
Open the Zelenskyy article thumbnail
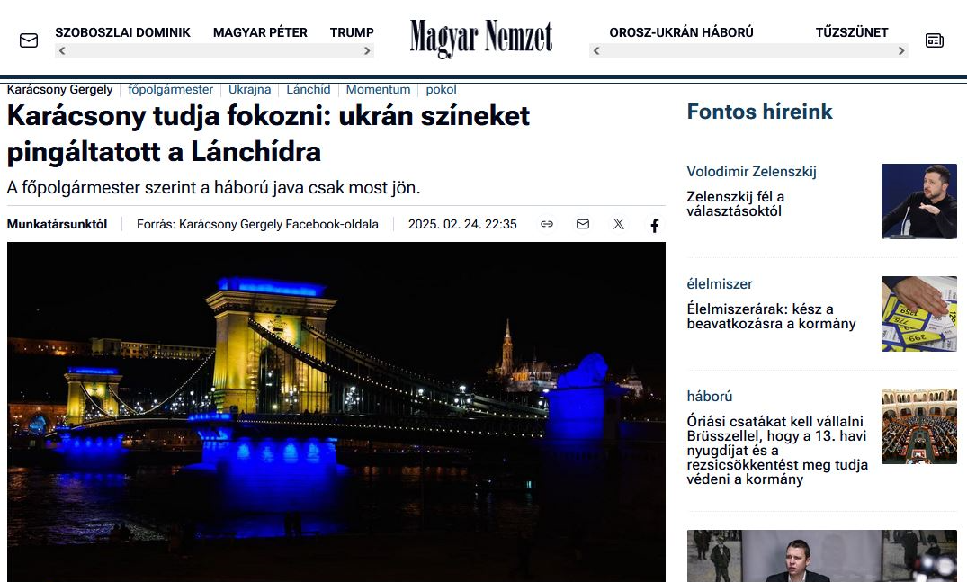click(x=919, y=201)
